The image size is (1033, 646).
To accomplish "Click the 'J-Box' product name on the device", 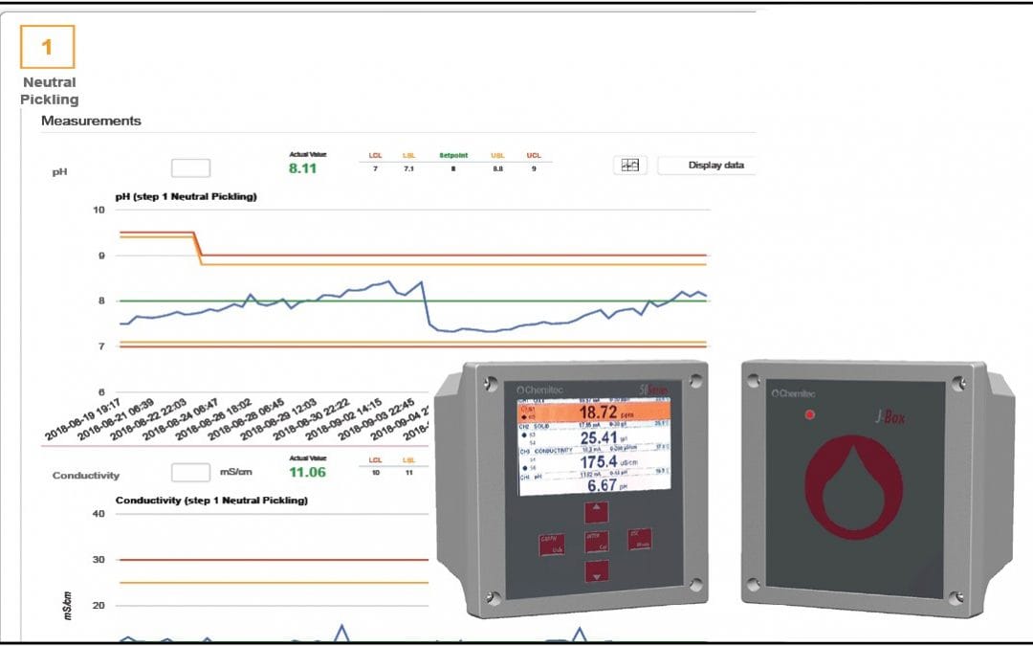I will (890, 416).
